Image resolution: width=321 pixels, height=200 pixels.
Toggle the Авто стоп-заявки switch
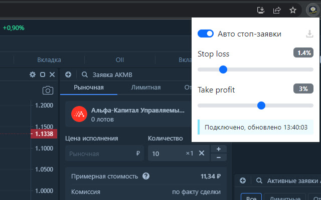(206, 33)
